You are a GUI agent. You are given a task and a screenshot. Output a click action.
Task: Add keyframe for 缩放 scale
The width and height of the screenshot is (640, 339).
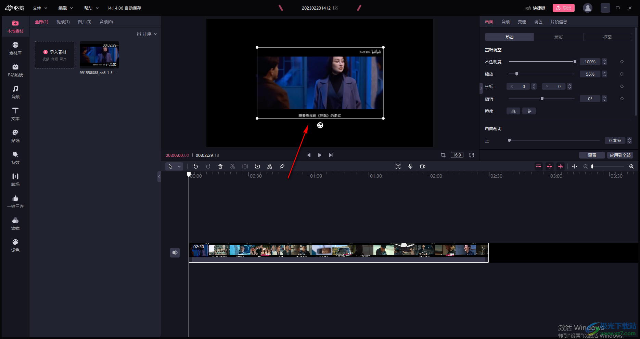click(622, 74)
